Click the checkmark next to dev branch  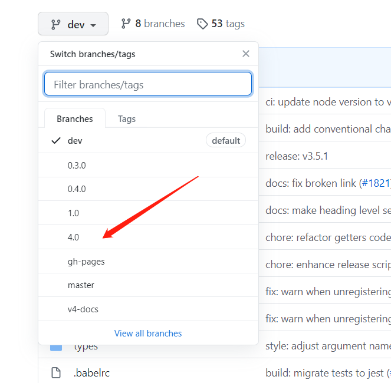[x=56, y=140]
